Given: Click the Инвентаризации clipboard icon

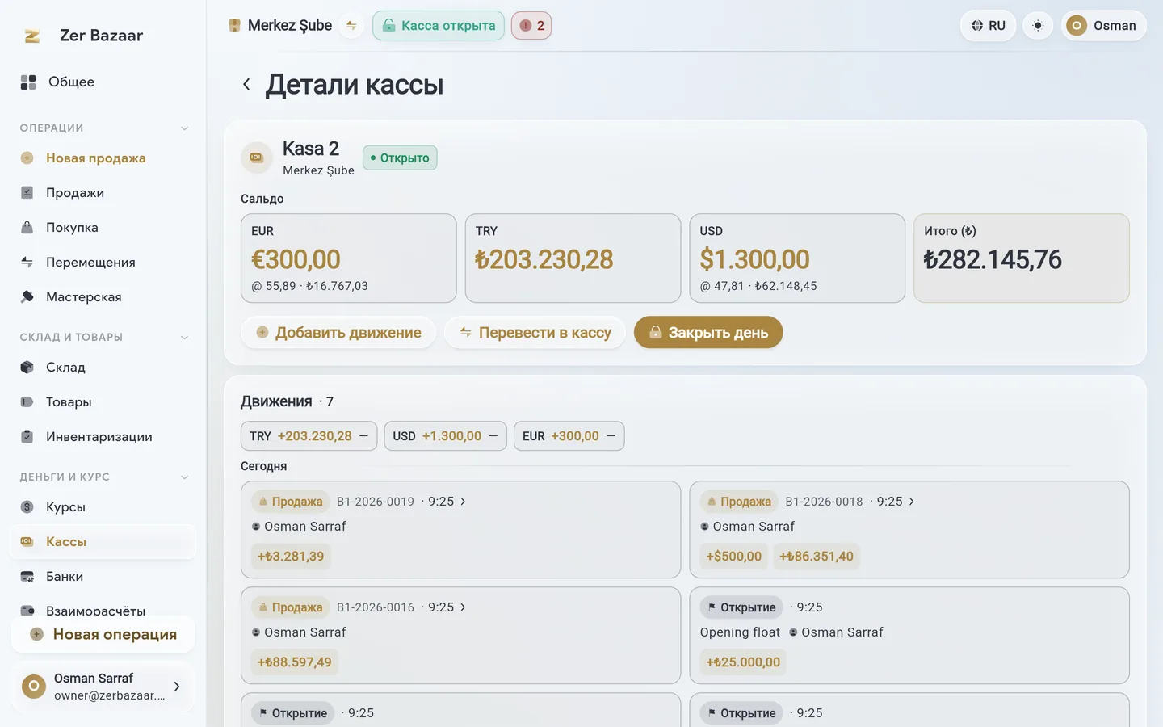Looking at the screenshot, I should [x=27, y=437].
